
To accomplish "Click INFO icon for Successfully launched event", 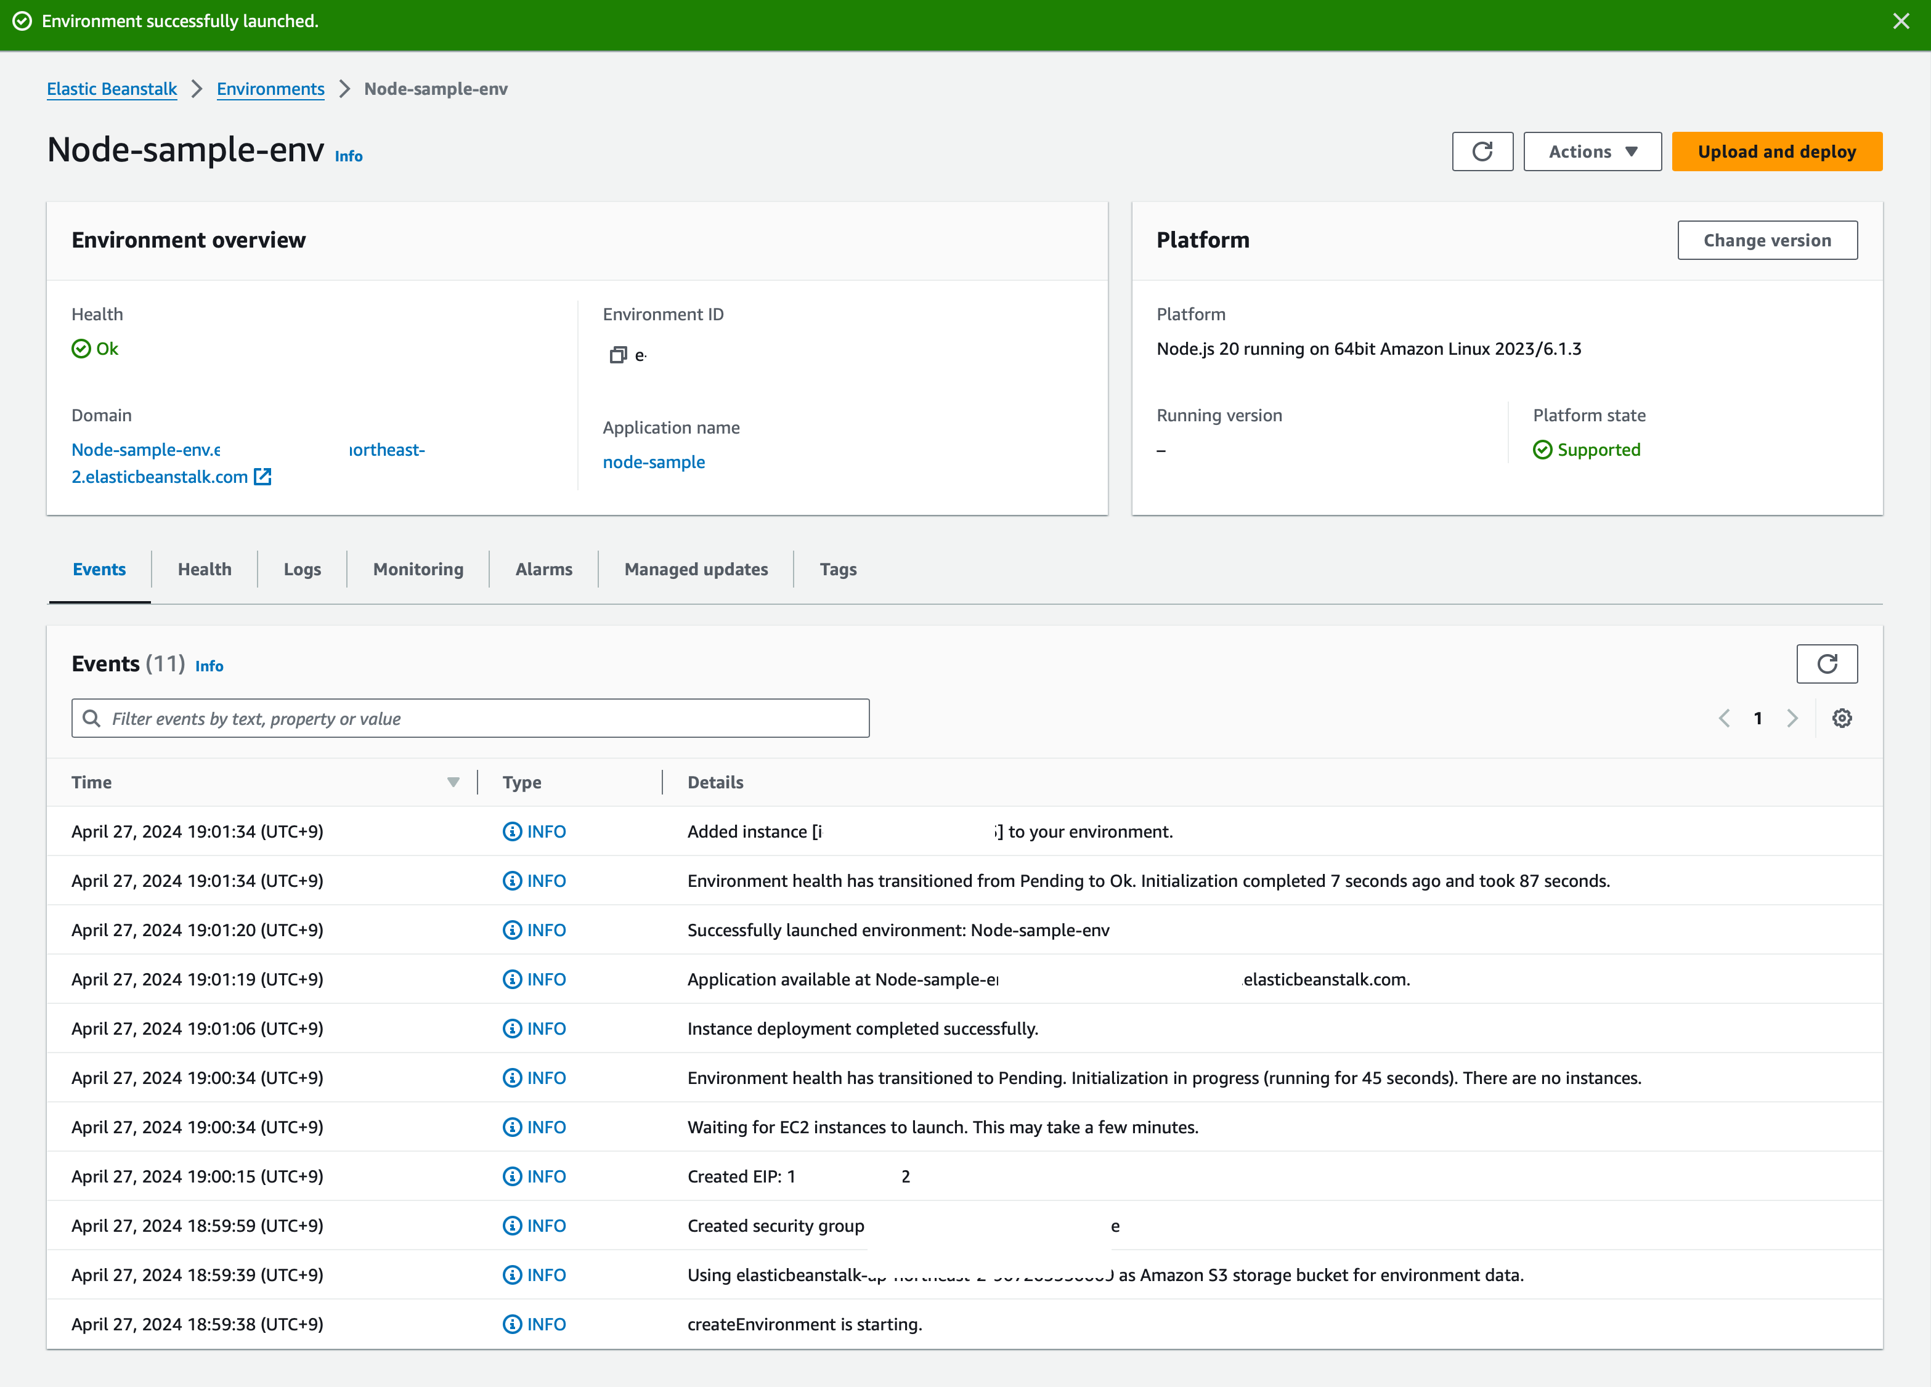I will point(513,930).
